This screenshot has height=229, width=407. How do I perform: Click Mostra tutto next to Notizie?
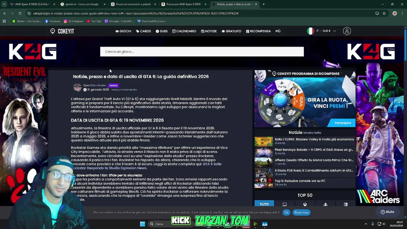312,133
